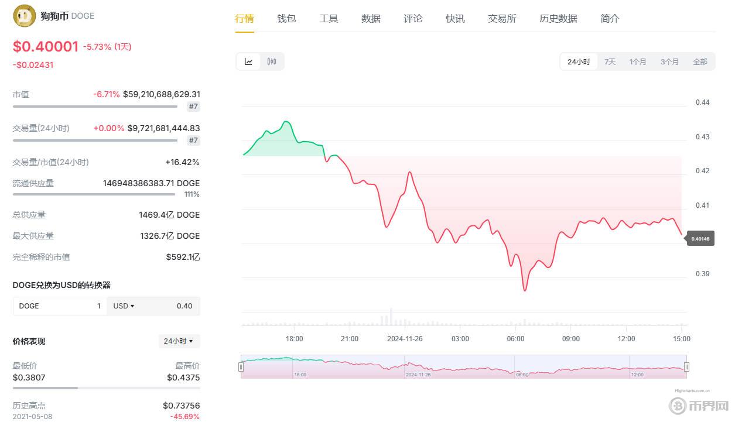Screen dimensions: 735x422
Task: Select the line chart view icon
Action: [248, 61]
